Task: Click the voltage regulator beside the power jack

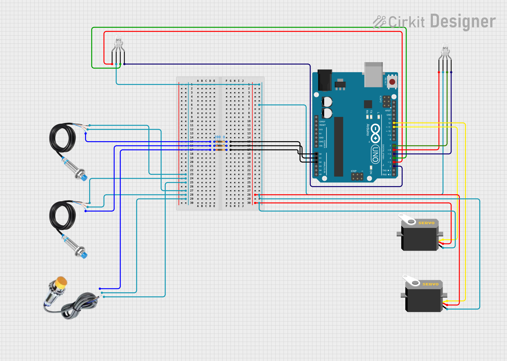Action: point(340,84)
